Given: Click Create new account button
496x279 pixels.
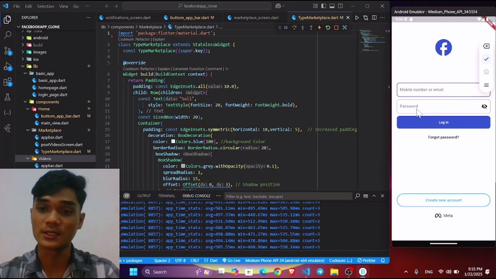Looking at the screenshot, I should (x=443, y=200).
